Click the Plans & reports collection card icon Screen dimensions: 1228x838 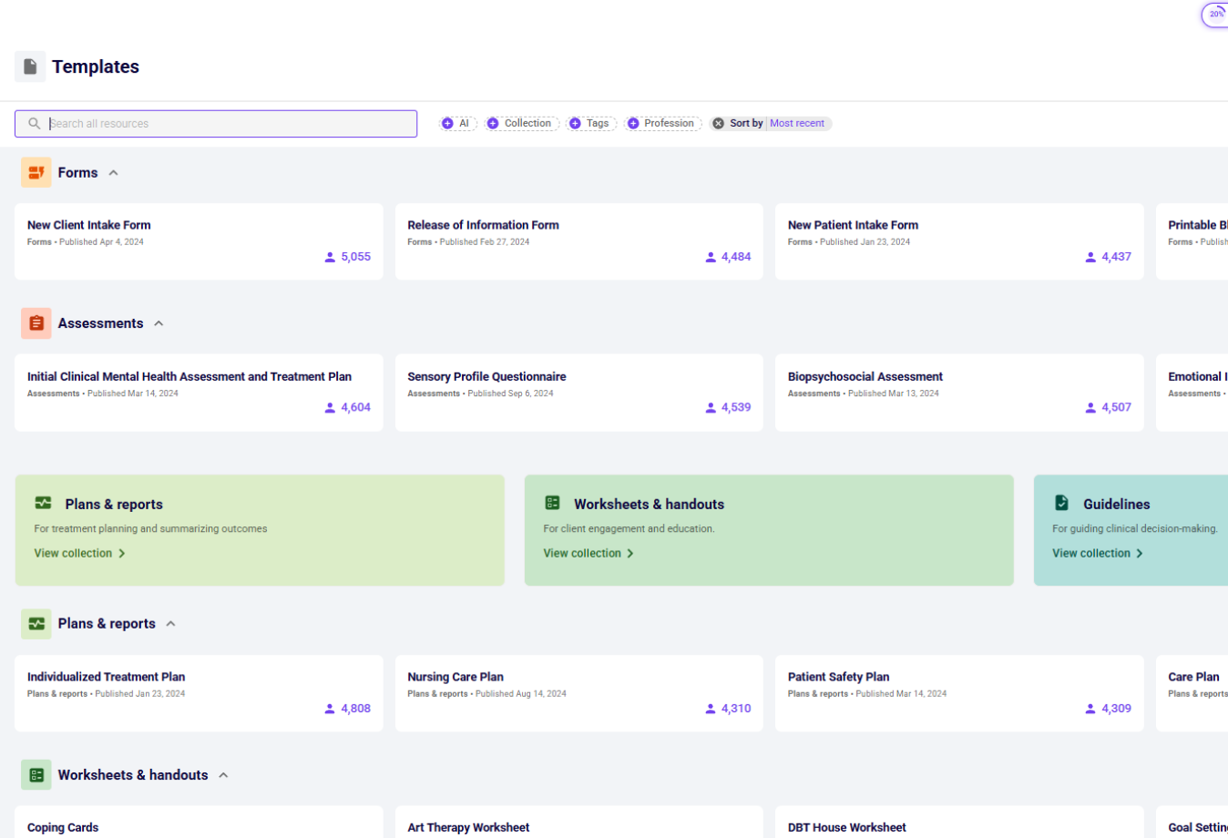click(x=43, y=503)
